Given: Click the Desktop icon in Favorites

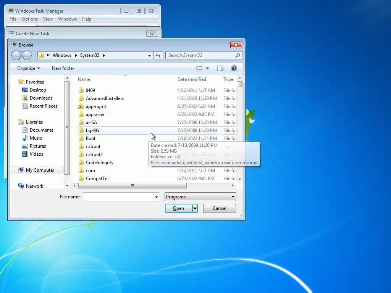Looking at the screenshot, I should tap(25, 90).
